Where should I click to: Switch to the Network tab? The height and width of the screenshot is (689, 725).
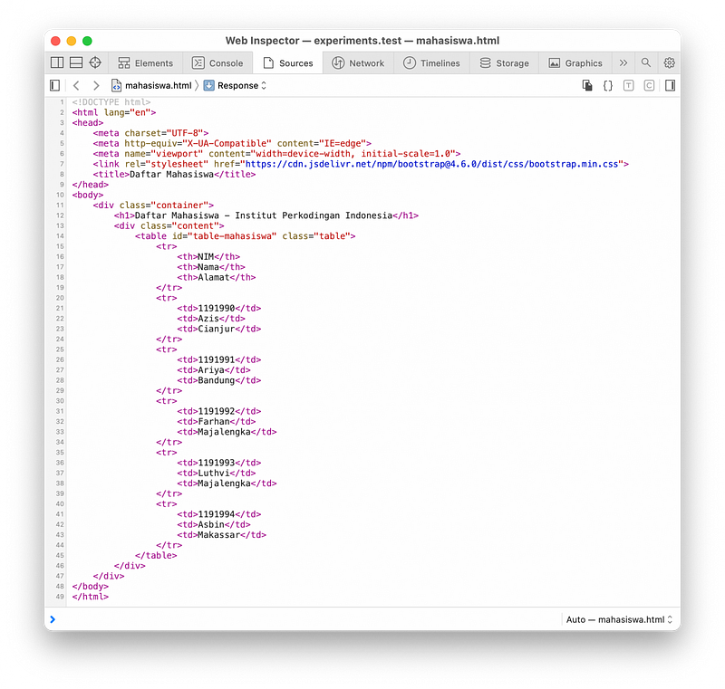[x=358, y=63]
